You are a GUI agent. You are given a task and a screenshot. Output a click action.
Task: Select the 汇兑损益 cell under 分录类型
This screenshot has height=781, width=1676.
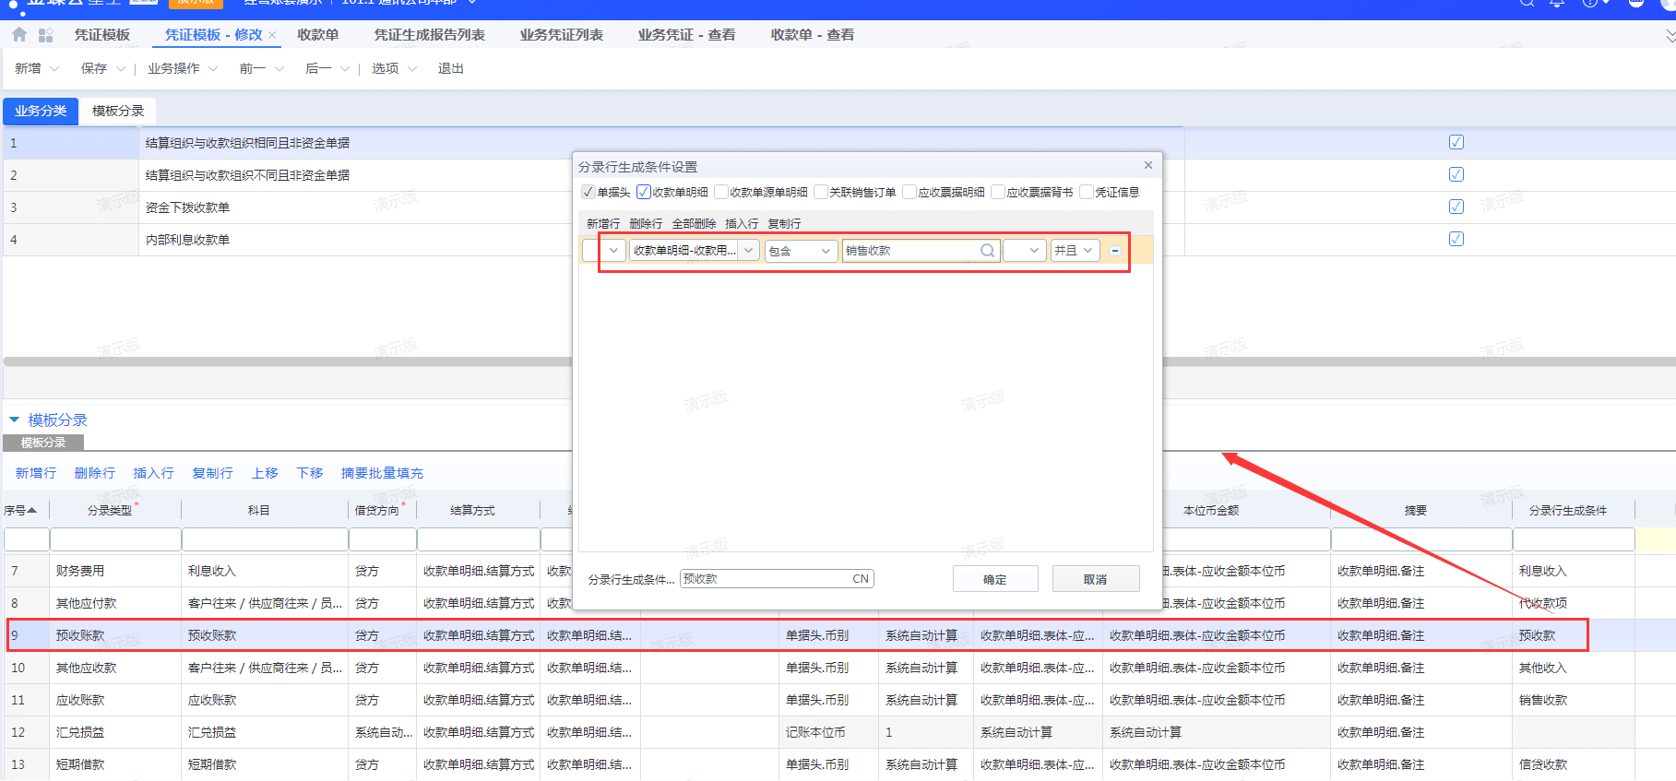[115, 732]
